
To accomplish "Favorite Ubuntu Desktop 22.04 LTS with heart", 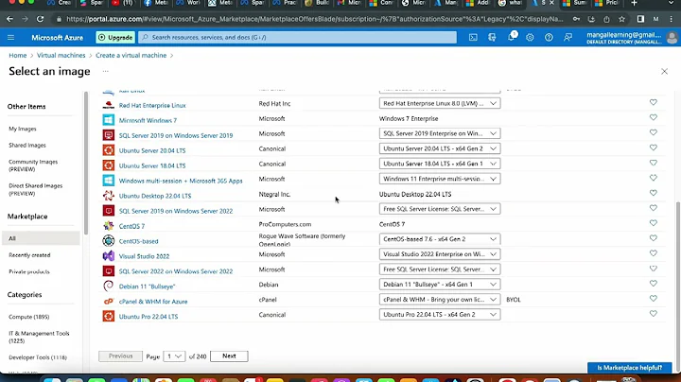I will coord(654,193).
